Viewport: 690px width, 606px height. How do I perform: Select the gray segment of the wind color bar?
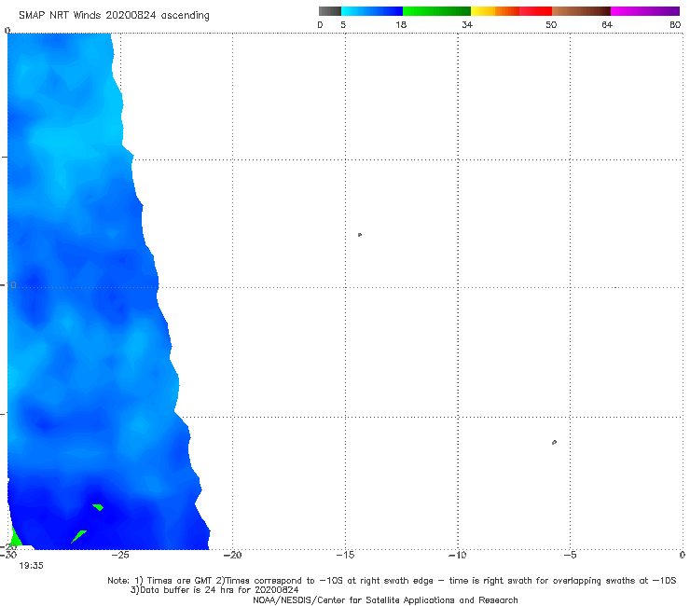pos(330,11)
